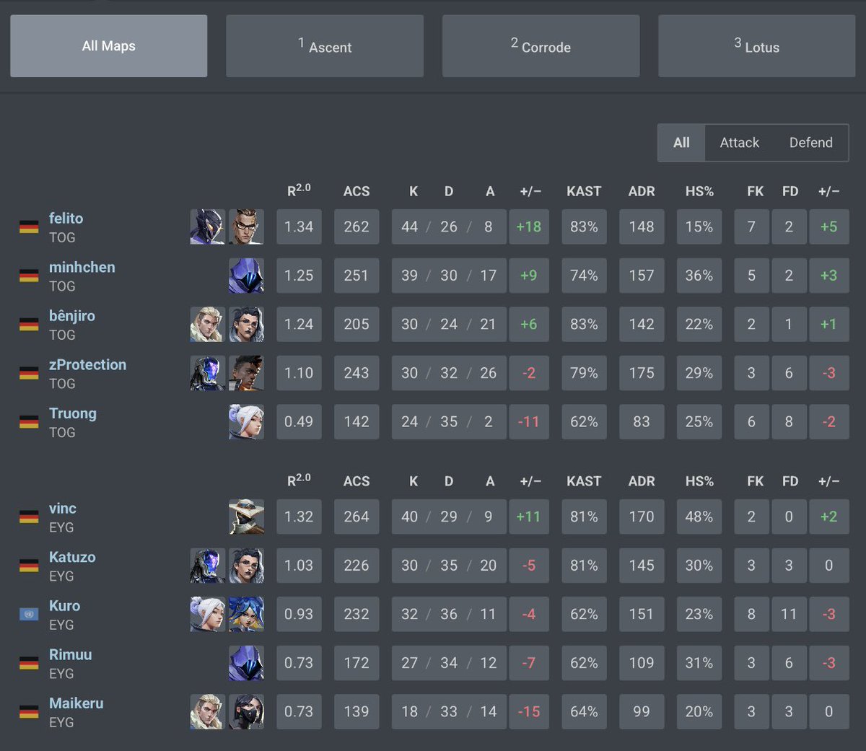Click the blue UN flag beside Kuro
The image size is (866, 751).
click(29, 615)
